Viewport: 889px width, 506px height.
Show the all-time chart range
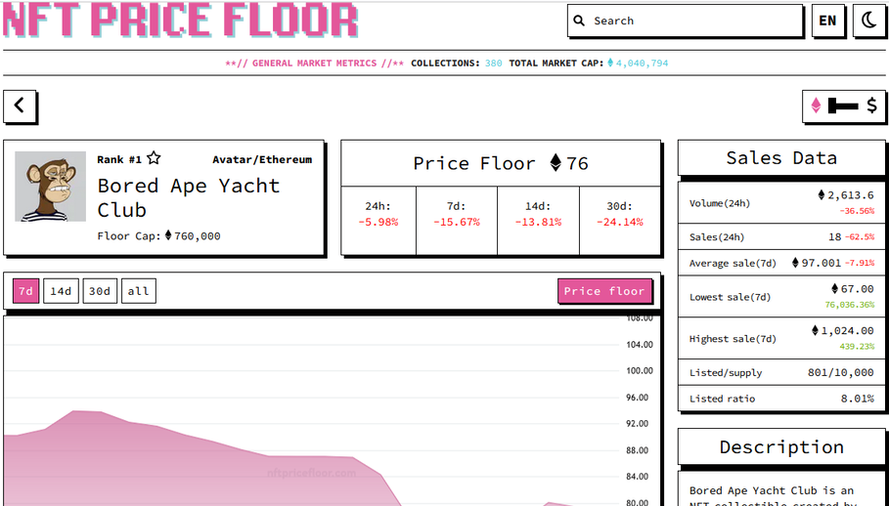(x=138, y=291)
